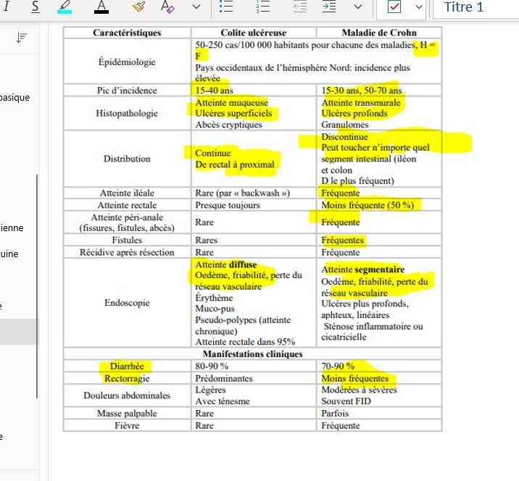519x481 pixels.
Task: Select the 'Endoscopie' row label
Action: tap(127, 303)
